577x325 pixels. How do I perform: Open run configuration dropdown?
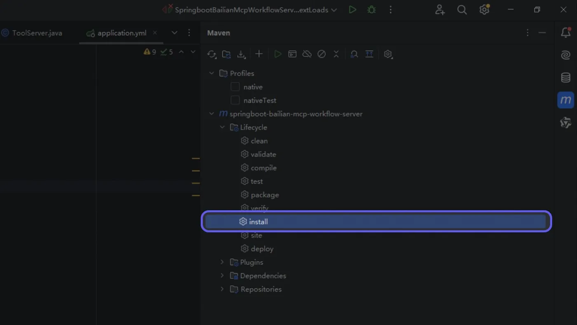[250, 9]
